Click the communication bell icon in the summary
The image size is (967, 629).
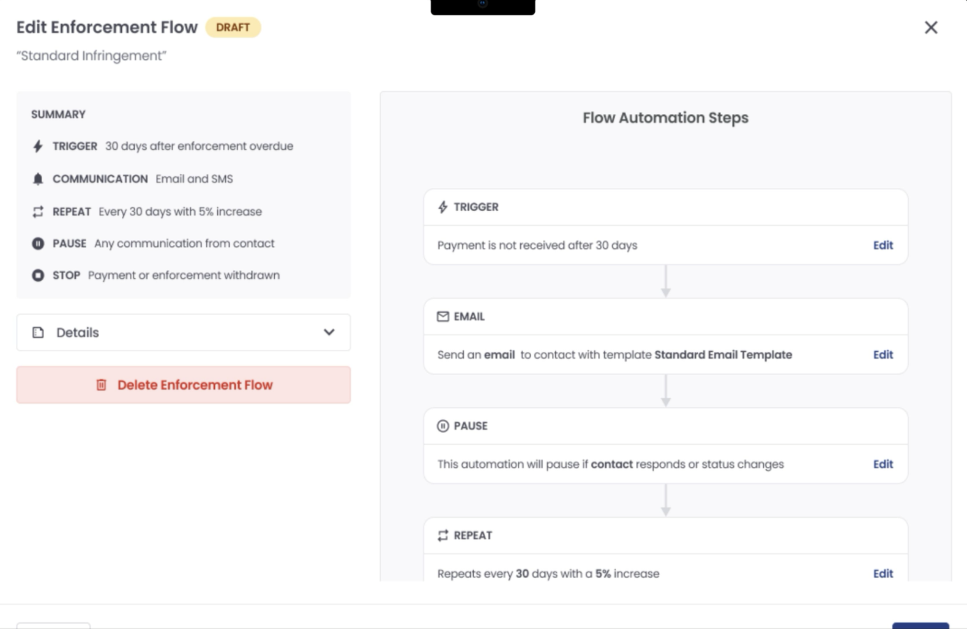coord(37,179)
